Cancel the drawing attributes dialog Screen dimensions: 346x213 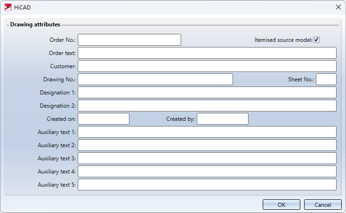pyautogui.click(x=323, y=205)
